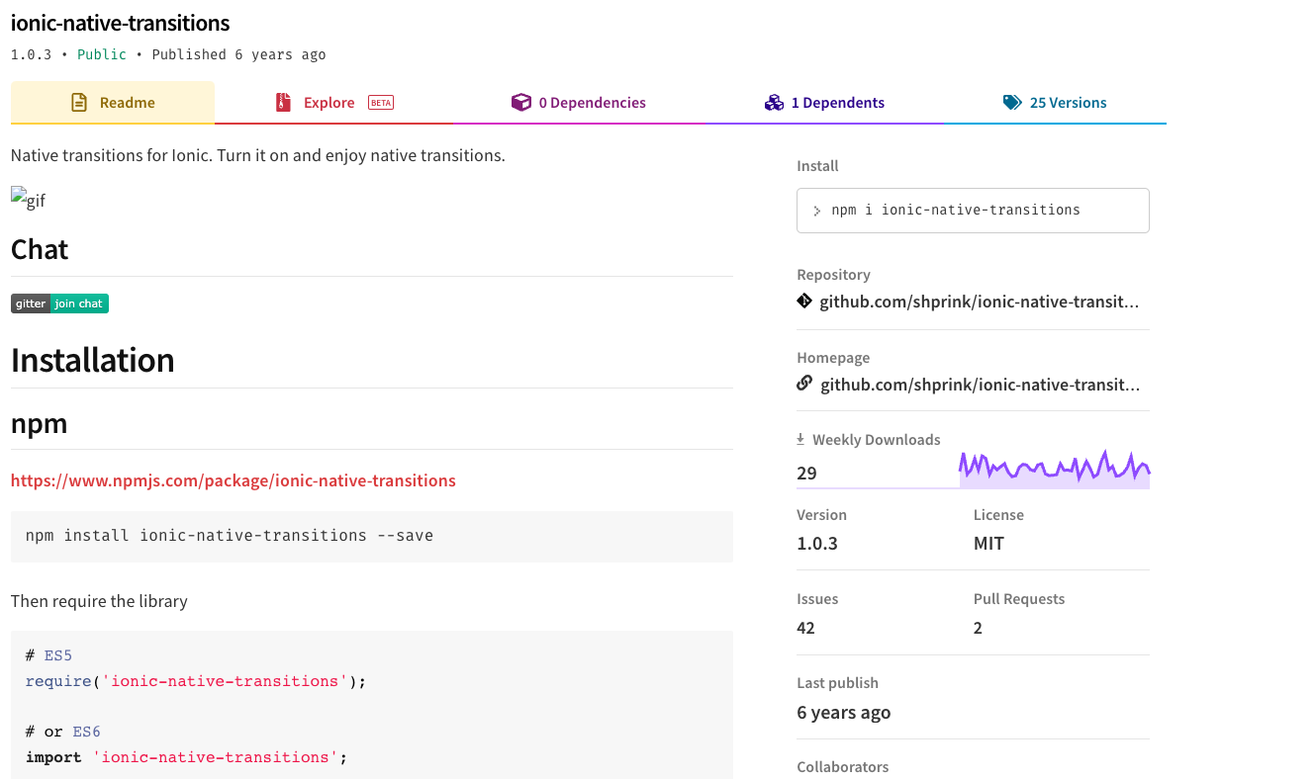1316x779 pixels.
Task: Click the green join chat badge
Action: (79, 303)
